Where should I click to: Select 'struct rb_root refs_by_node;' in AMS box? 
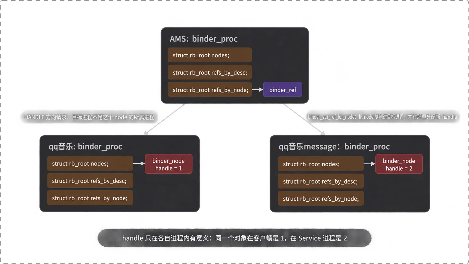tap(210, 90)
